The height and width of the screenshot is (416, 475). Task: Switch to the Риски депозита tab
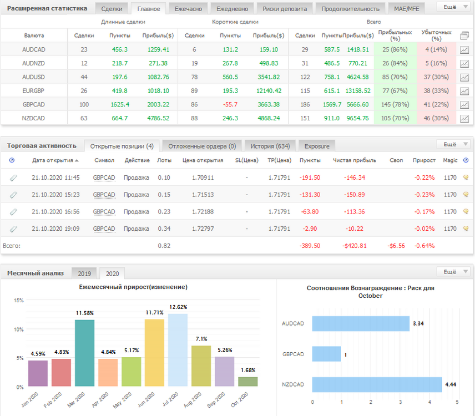tap(285, 9)
